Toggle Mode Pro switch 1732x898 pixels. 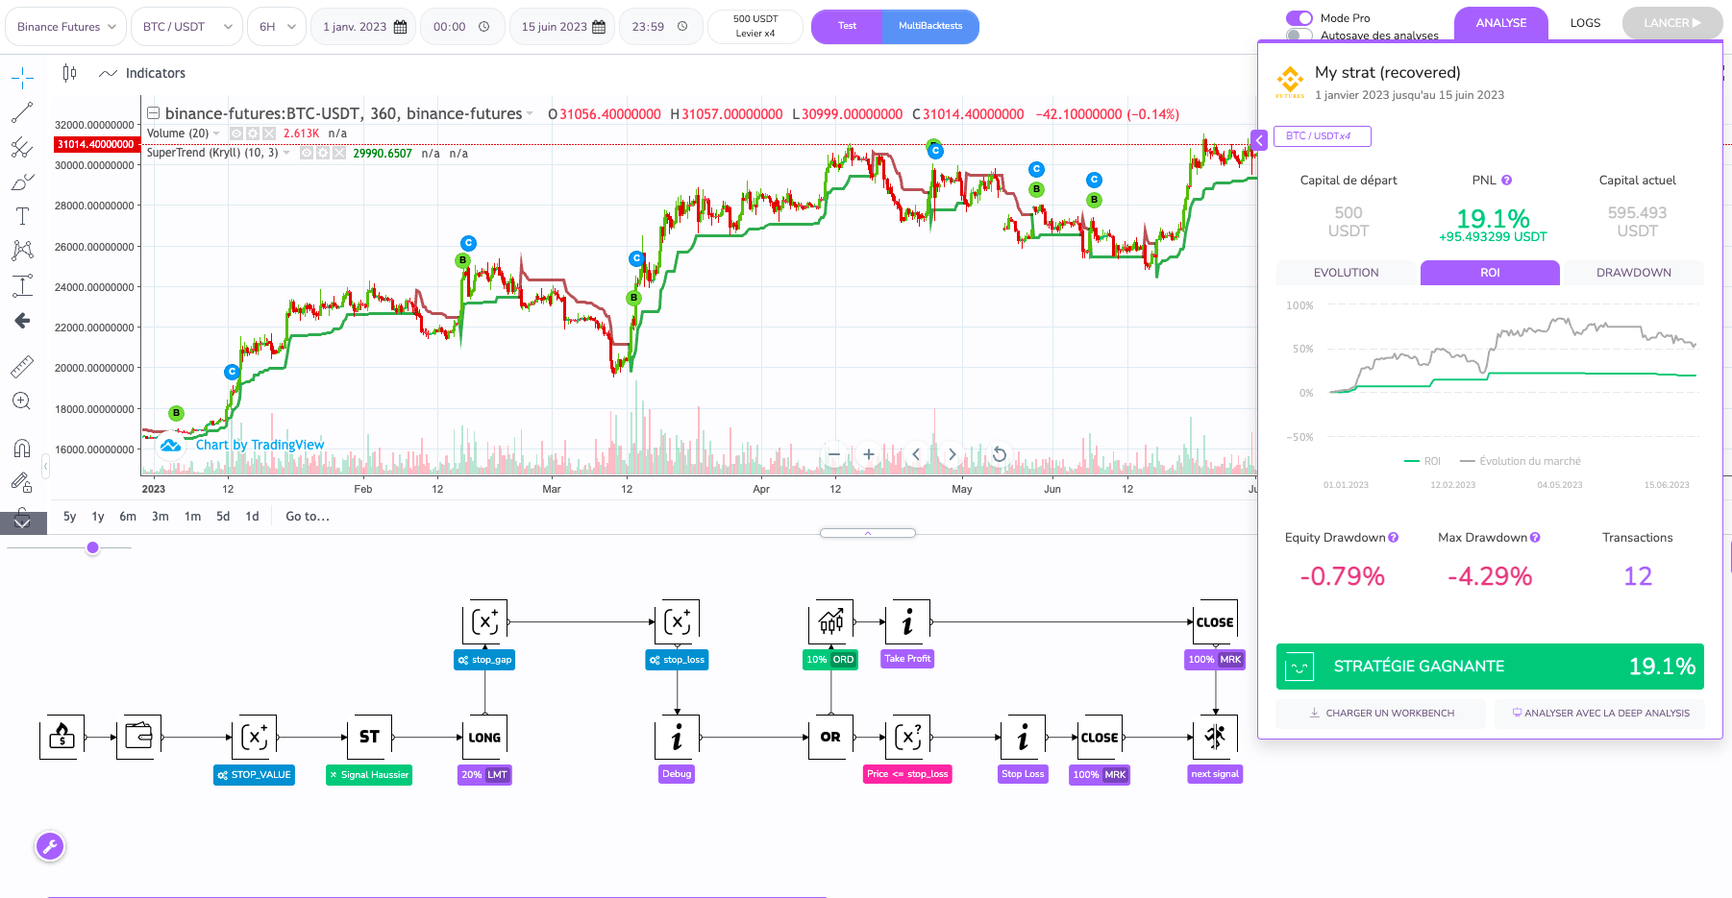pyautogui.click(x=1299, y=18)
